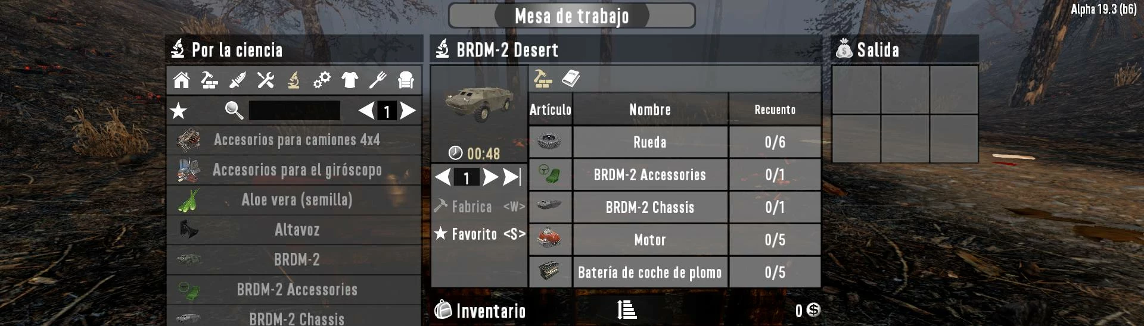This screenshot has height=326, width=1144.
Task: Select the gears mods category icon
Action: [322, 80]
